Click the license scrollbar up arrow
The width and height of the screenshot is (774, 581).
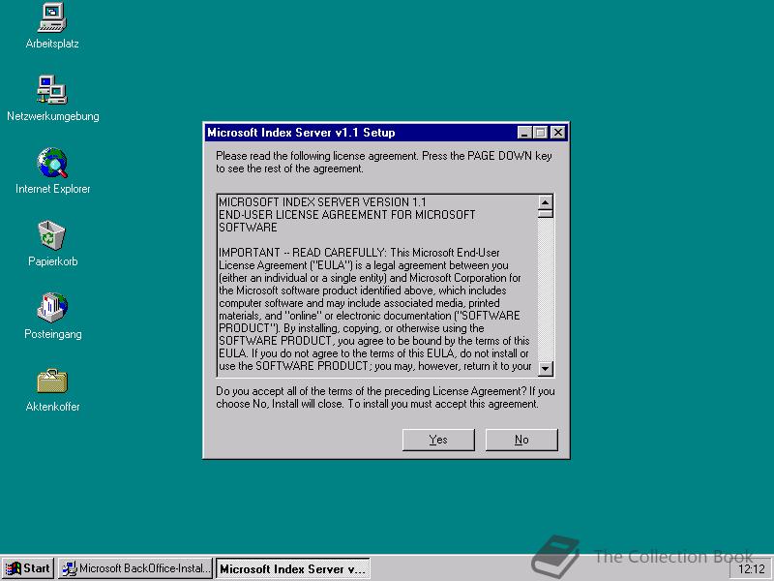tap(545, 202)
